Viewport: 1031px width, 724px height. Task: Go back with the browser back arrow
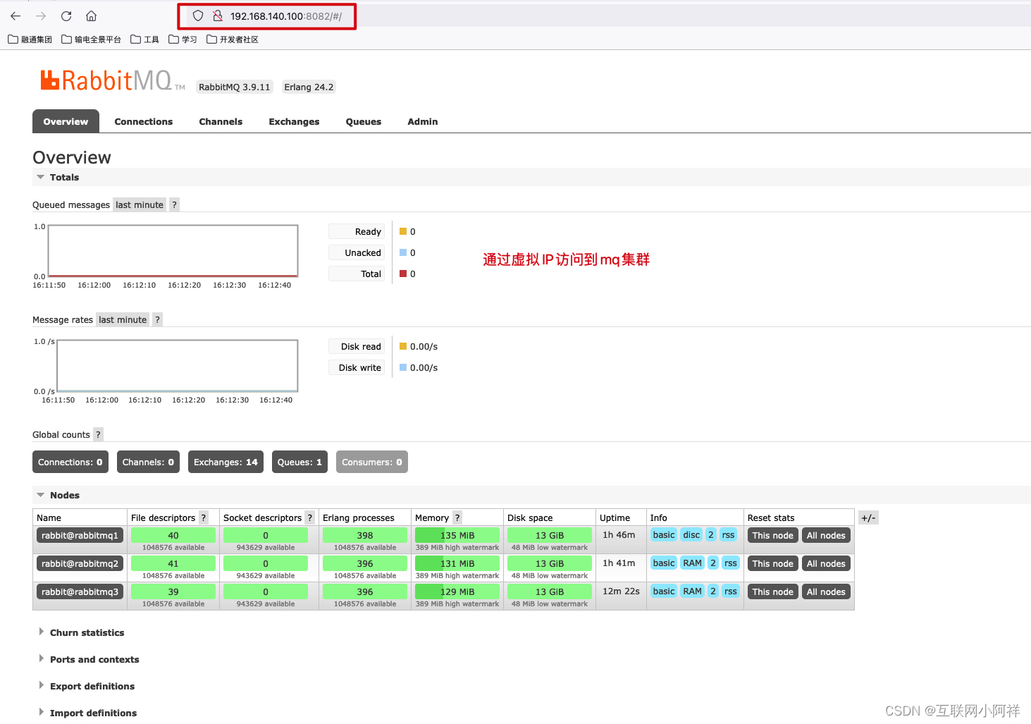(x=16, y=16)
